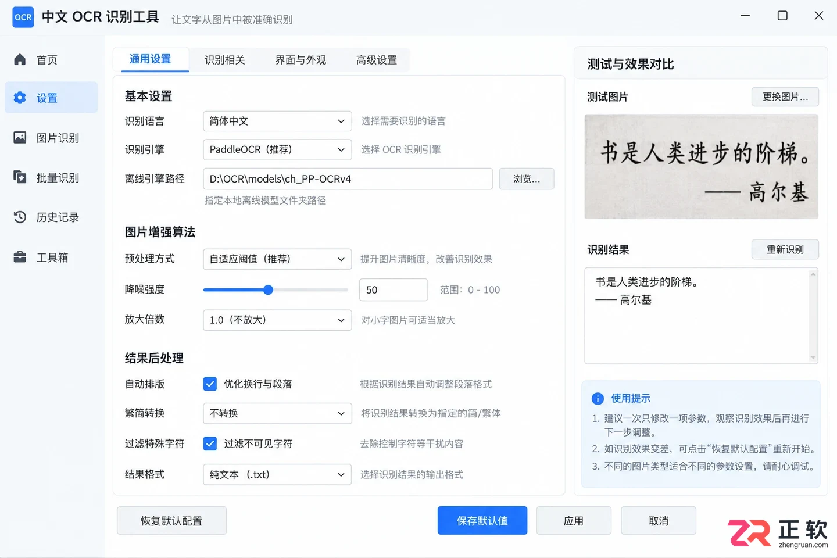Open 历史记录 history clock icon
837x558 pixels.
pyautogui.click(x=20, y=217)
